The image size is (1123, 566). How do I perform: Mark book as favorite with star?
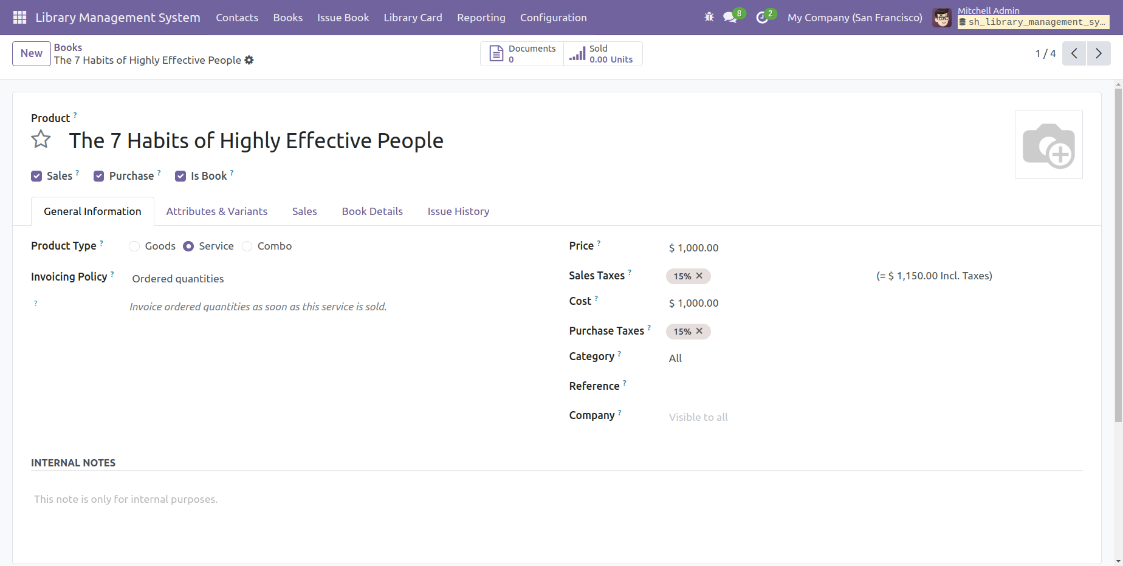coord(41,140)
